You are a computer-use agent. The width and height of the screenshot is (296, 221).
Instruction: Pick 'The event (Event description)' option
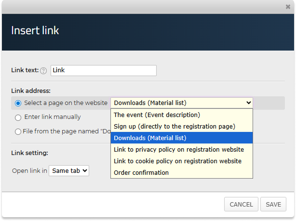coord(157,115)
